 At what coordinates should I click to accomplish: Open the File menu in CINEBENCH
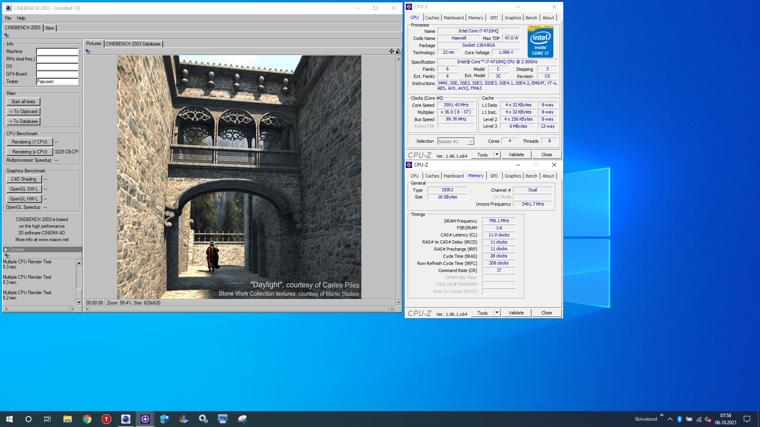pyautogui.click(x=8, y=18)
